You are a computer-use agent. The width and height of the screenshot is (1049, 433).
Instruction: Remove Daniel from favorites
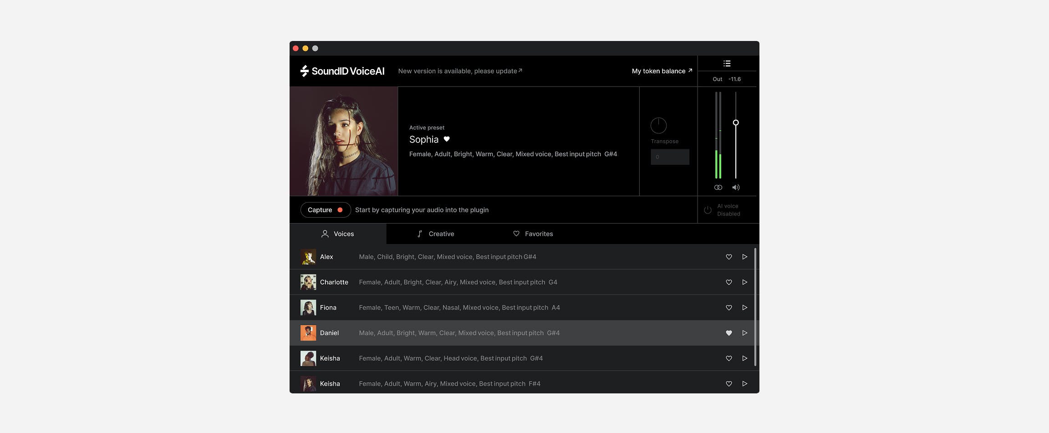(x=728, y=333)
